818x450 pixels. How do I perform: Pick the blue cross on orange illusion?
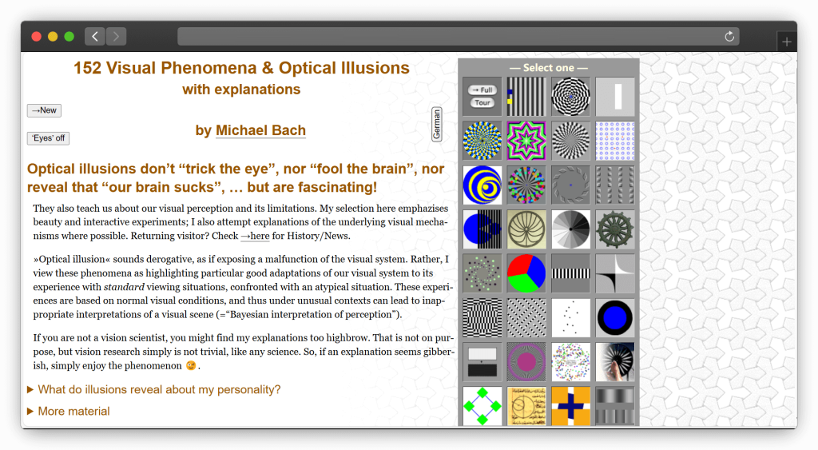coord(570,405)
